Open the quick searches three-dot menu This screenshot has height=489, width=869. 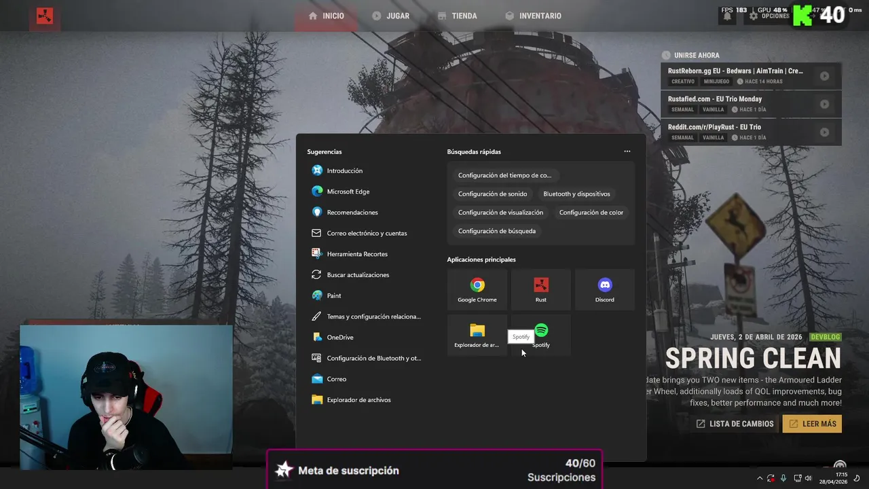point(627,151)
